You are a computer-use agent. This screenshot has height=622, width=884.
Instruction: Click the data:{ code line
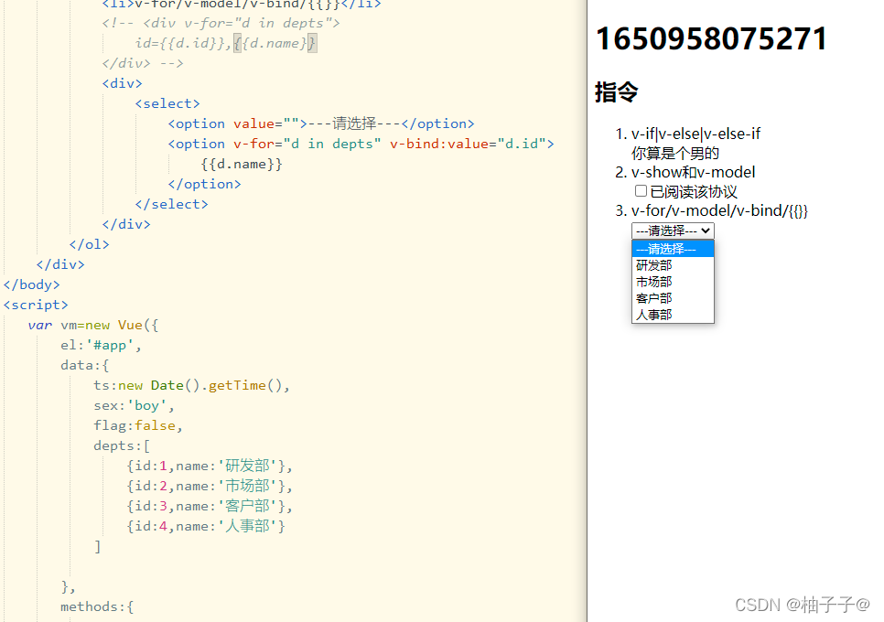[x=84, y=365]
